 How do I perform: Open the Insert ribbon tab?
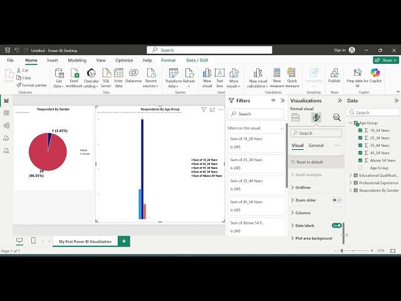tap(53, 60)
